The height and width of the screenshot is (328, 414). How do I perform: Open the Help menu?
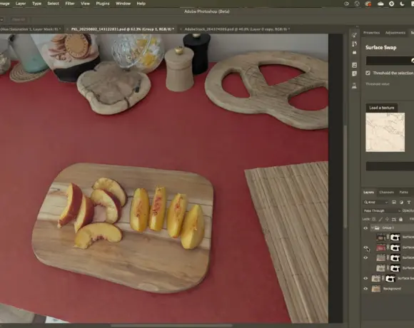pos(141,4)
